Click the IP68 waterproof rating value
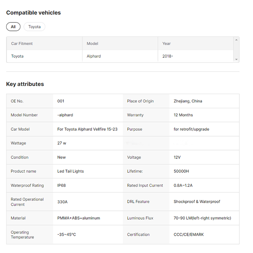253x253 pixels. point(62,185)
